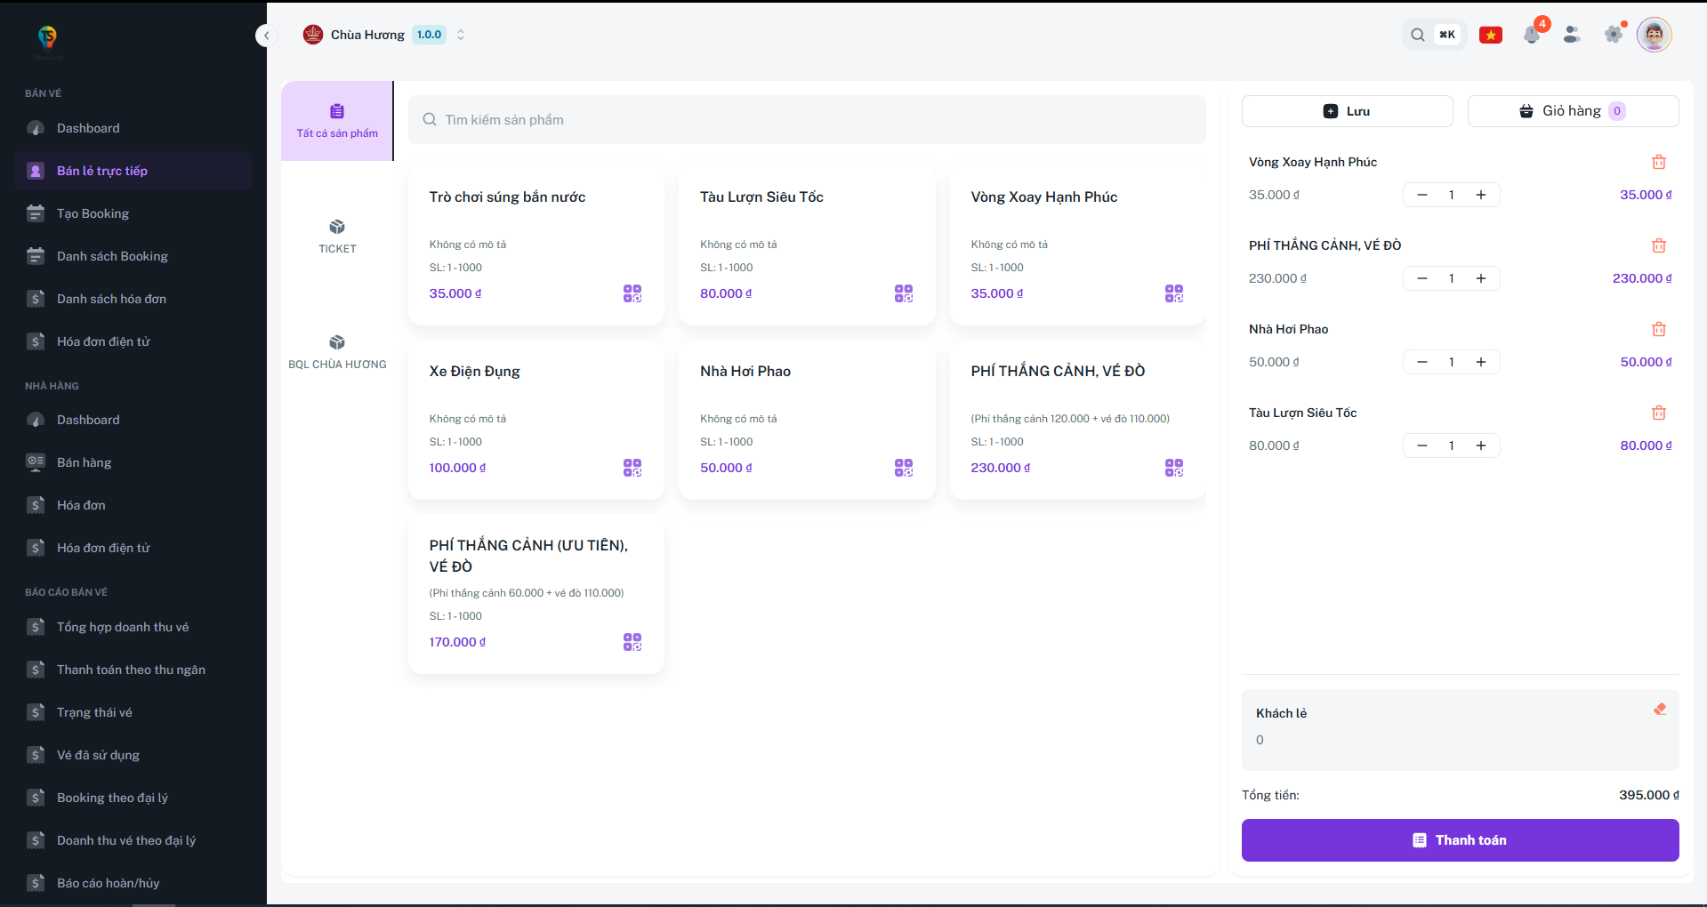Delete Vòng Xoay Hạnh Phúc from cart
The height and width of the screenshot is (907, 1707).
click(x=1658, y=162)
